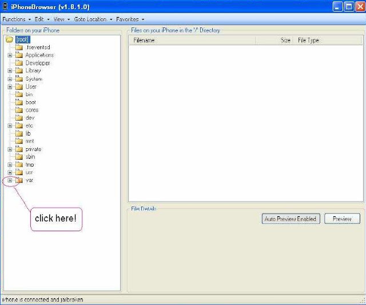The image size is (366, 305).
Task: Select the sbin folder label
Action: (x=30, y=157)
